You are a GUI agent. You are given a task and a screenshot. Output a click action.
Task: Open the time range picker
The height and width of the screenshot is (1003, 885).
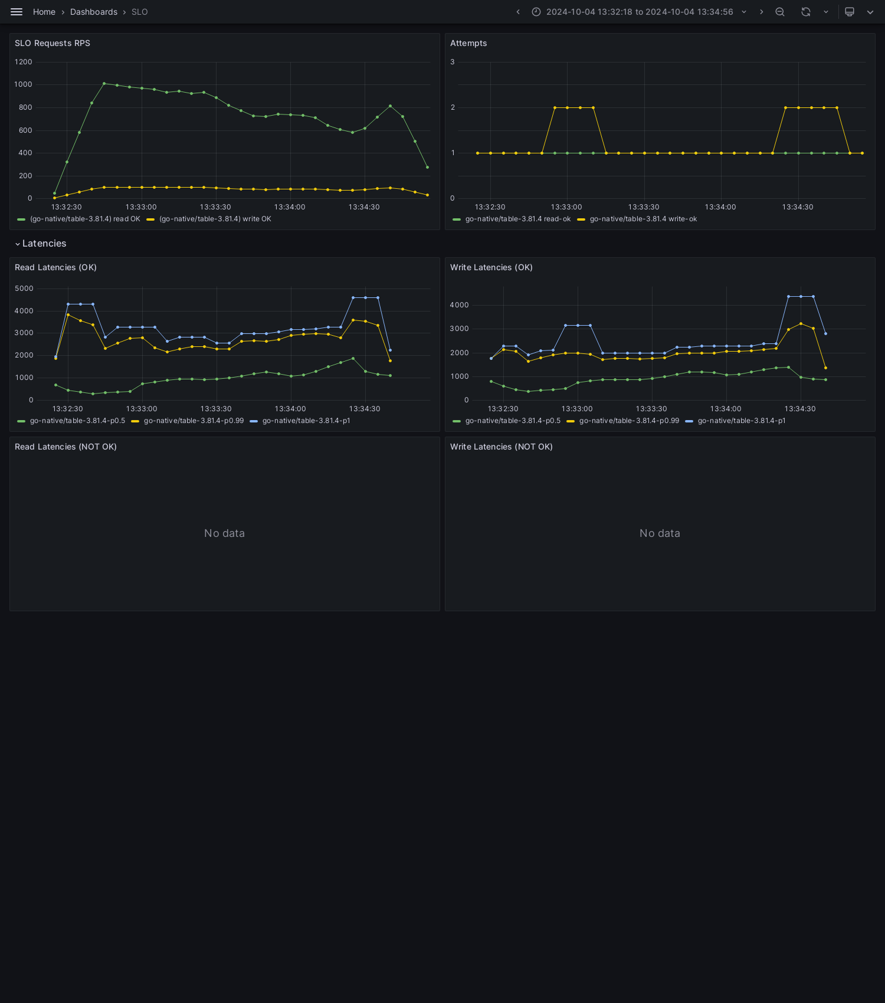(640, 12)
